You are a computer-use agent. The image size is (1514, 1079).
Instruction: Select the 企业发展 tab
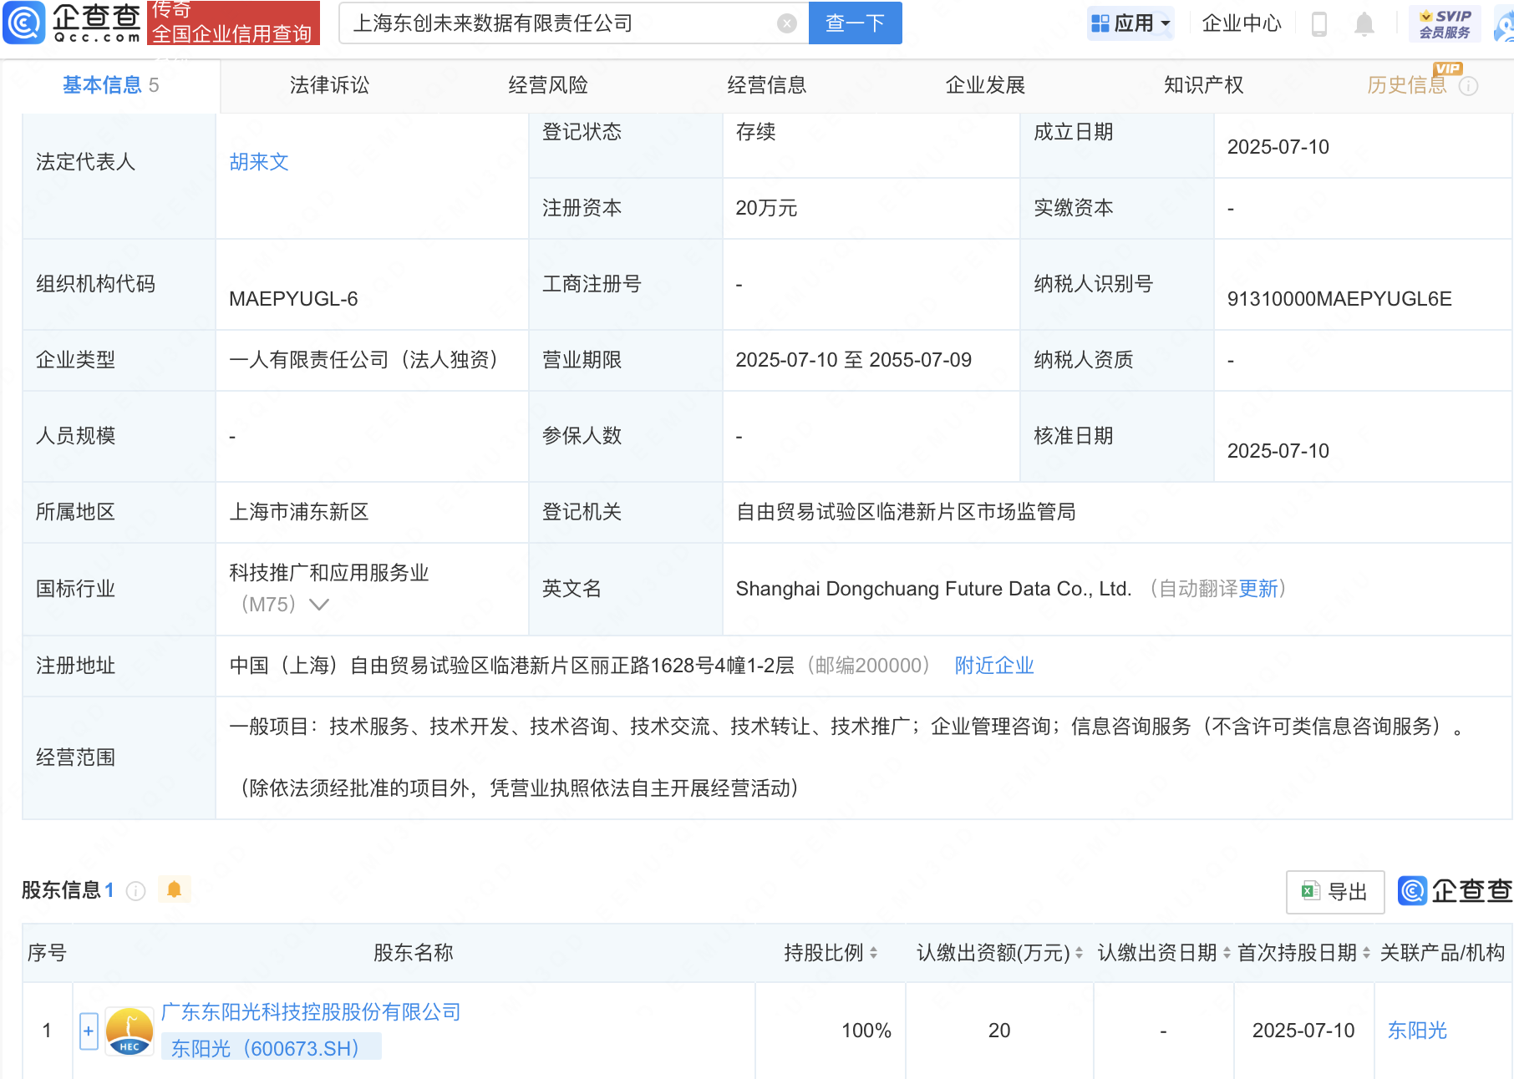[x=985, y=85]
